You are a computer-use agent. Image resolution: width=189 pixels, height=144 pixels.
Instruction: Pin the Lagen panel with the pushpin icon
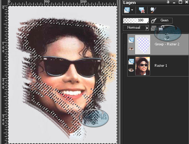(168, 2)
